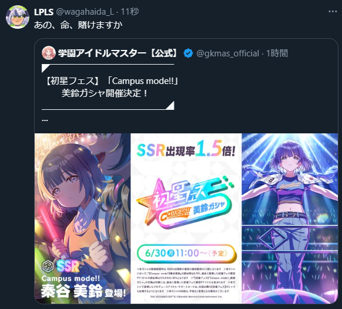Open the left SSR 秦谷美鈴 image
Viewport: 342px width, 309px height.
(x=82, y=219)
